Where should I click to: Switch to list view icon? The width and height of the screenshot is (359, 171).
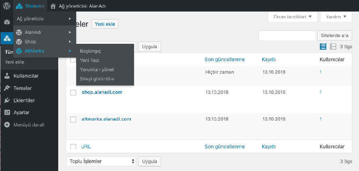point(323,47)
